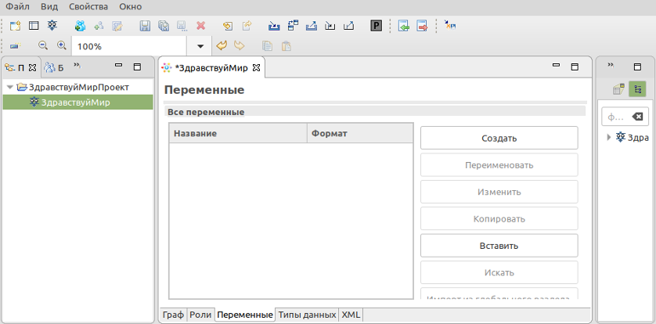This screenshot has height=324, width=656.
Task: Switch to the Роли tab
Action: click(200, 315)
